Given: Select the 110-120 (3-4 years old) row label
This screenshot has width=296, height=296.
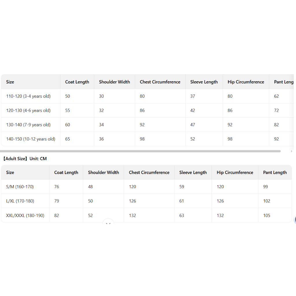Looking at the screenshot, I should [x=28, y=96].
